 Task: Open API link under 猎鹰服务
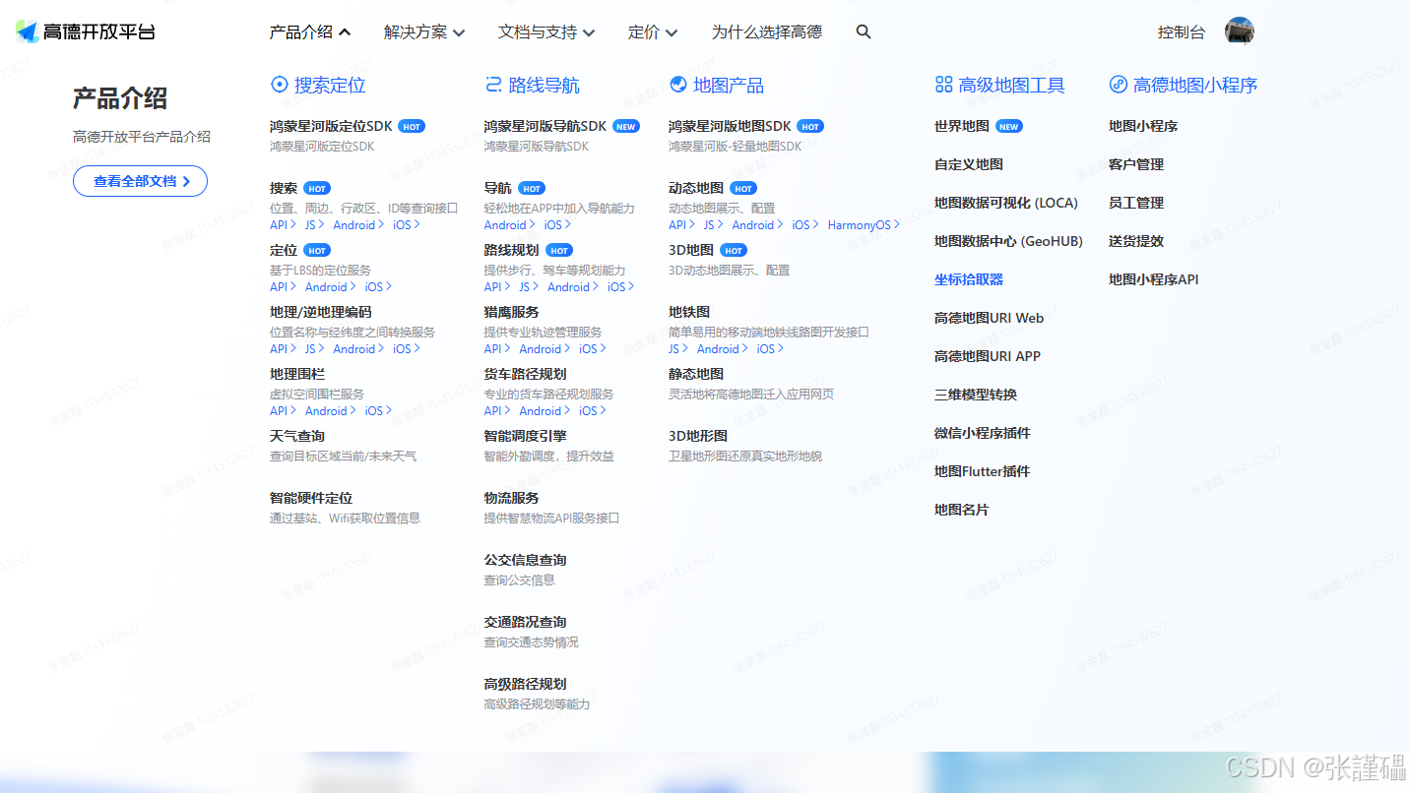(x=497, y=348)
